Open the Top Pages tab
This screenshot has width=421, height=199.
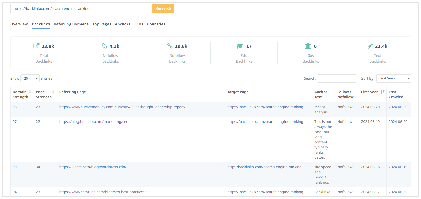pos(102,24)
